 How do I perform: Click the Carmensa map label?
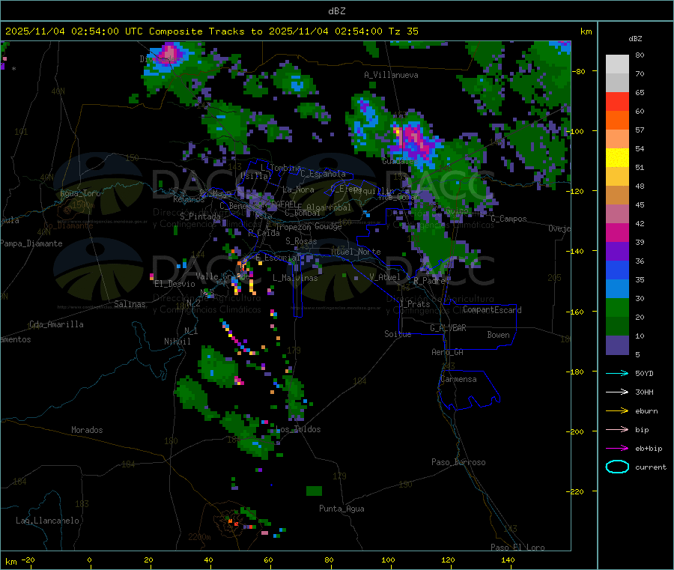(x=458, y=379)
